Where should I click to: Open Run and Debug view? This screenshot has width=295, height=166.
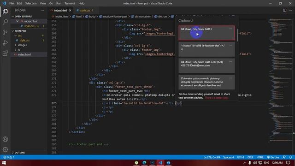[x=5, y=43]
